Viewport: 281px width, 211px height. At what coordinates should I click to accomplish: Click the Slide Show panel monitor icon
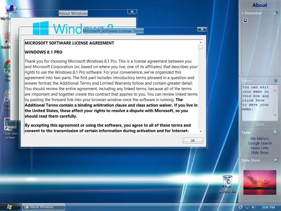tap(276, 160)
